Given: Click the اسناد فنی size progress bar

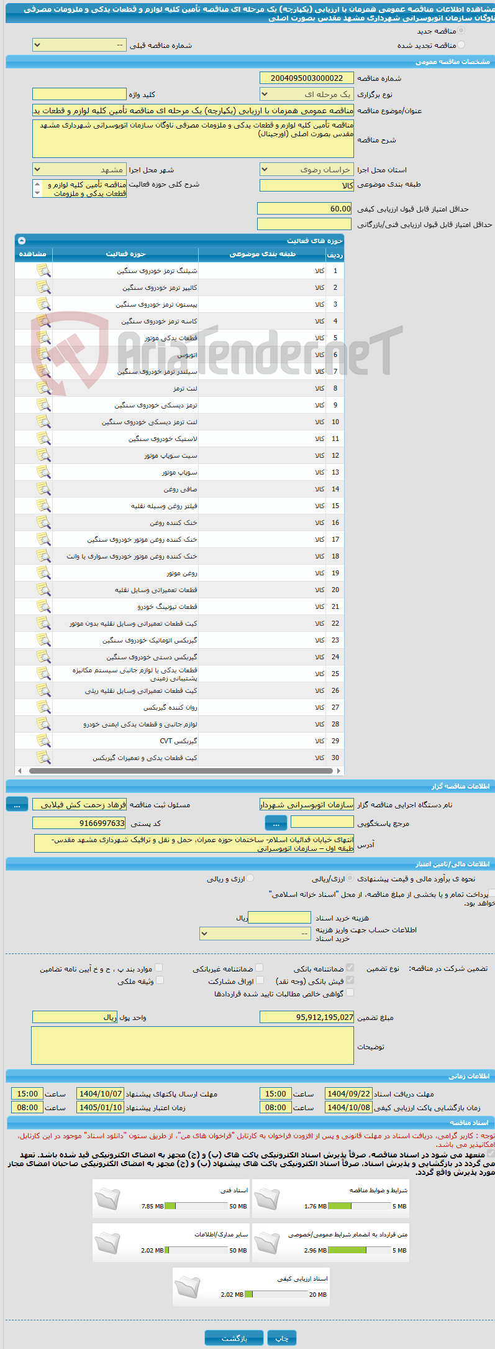Looking at the screenshot, I should 197,1206.
